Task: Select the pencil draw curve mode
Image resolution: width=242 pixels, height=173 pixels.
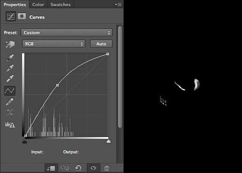Action: [x=10, y=101]
